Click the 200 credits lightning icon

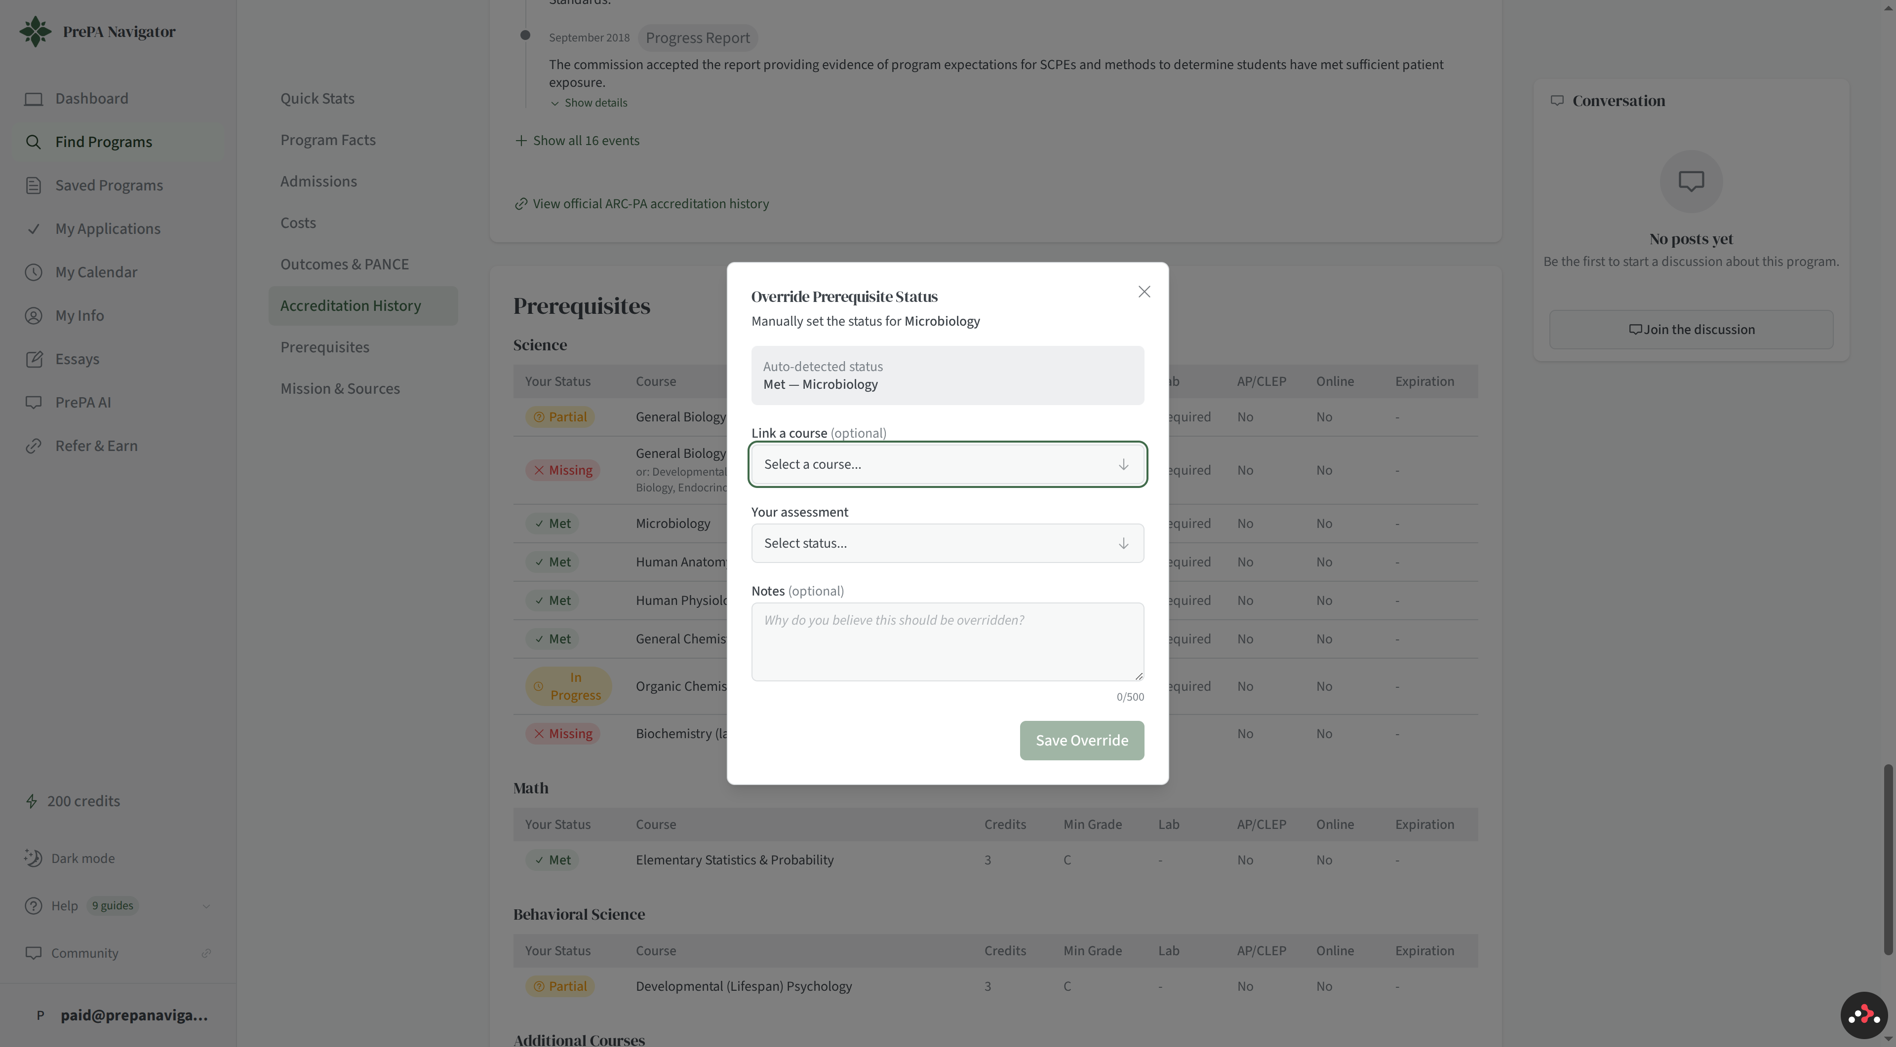coord(31,801)
